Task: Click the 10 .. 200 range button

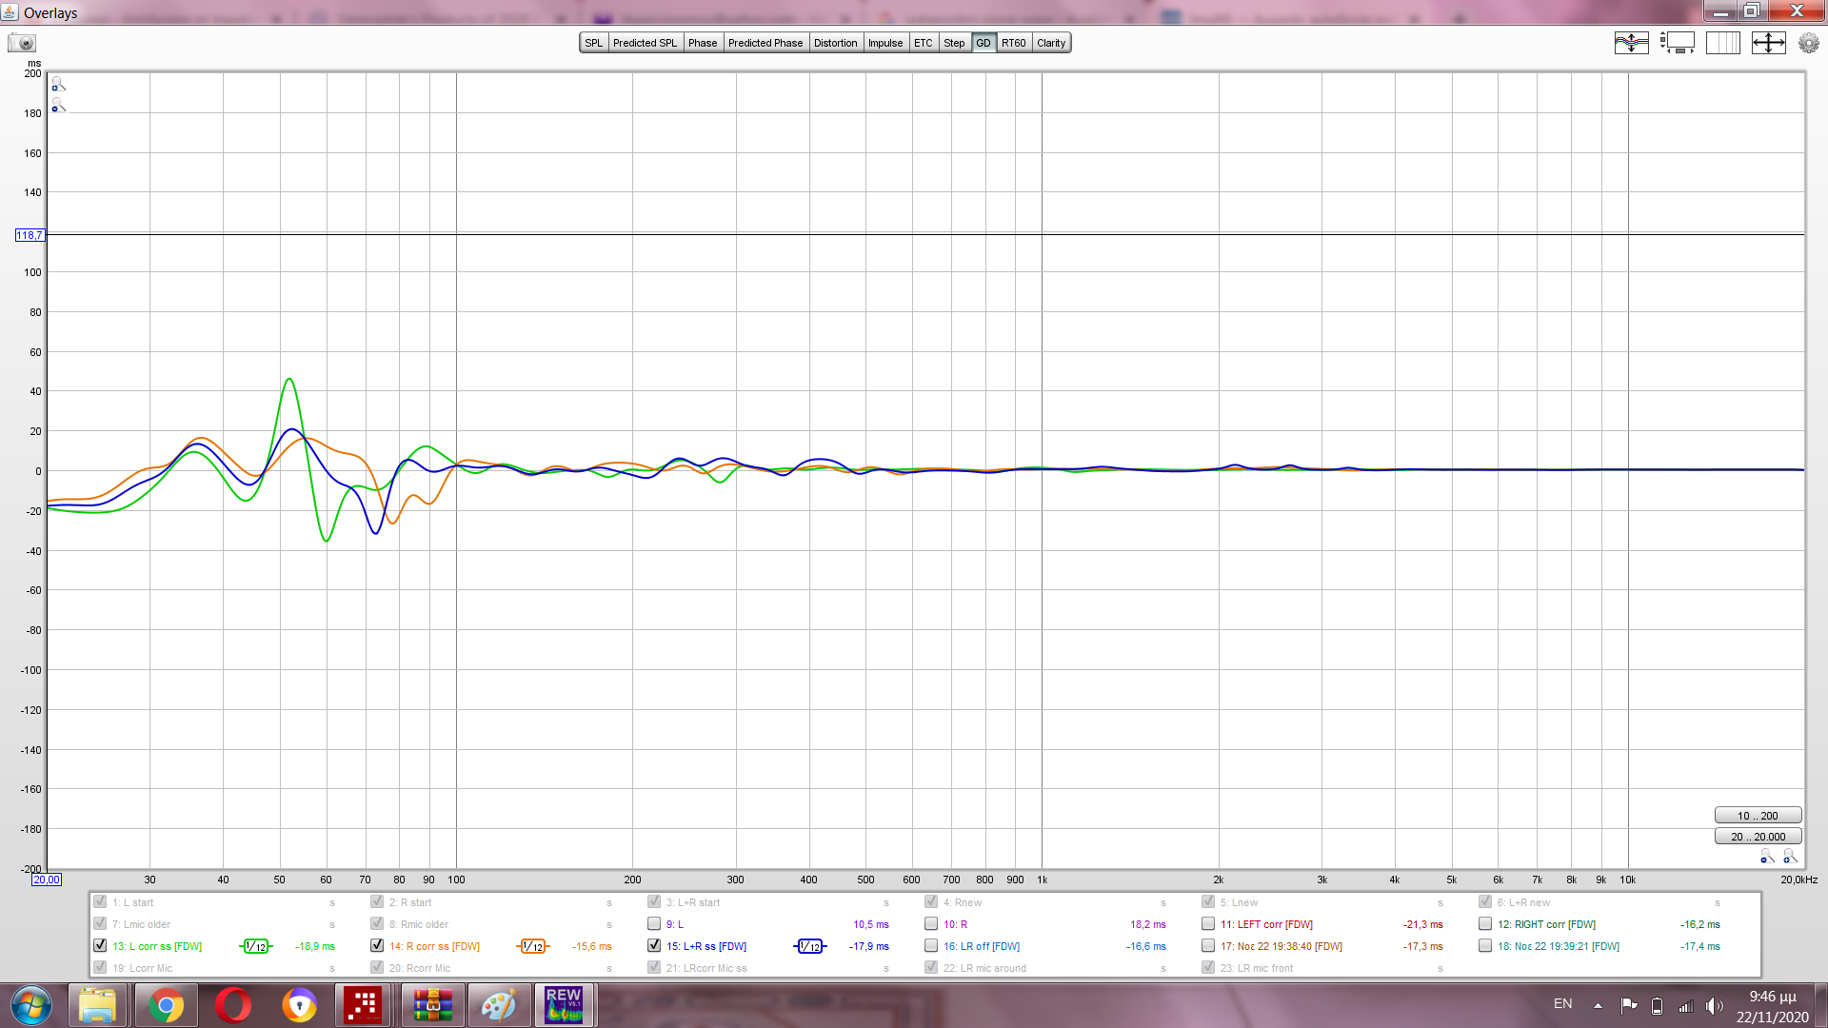Action: coord(1758,816)
